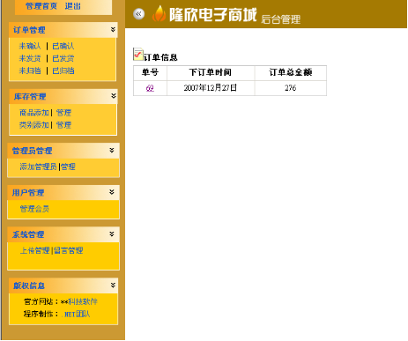Open 管理 link beside 添加管理员
This screenshot has height=341, width=408.
(68, 167)
